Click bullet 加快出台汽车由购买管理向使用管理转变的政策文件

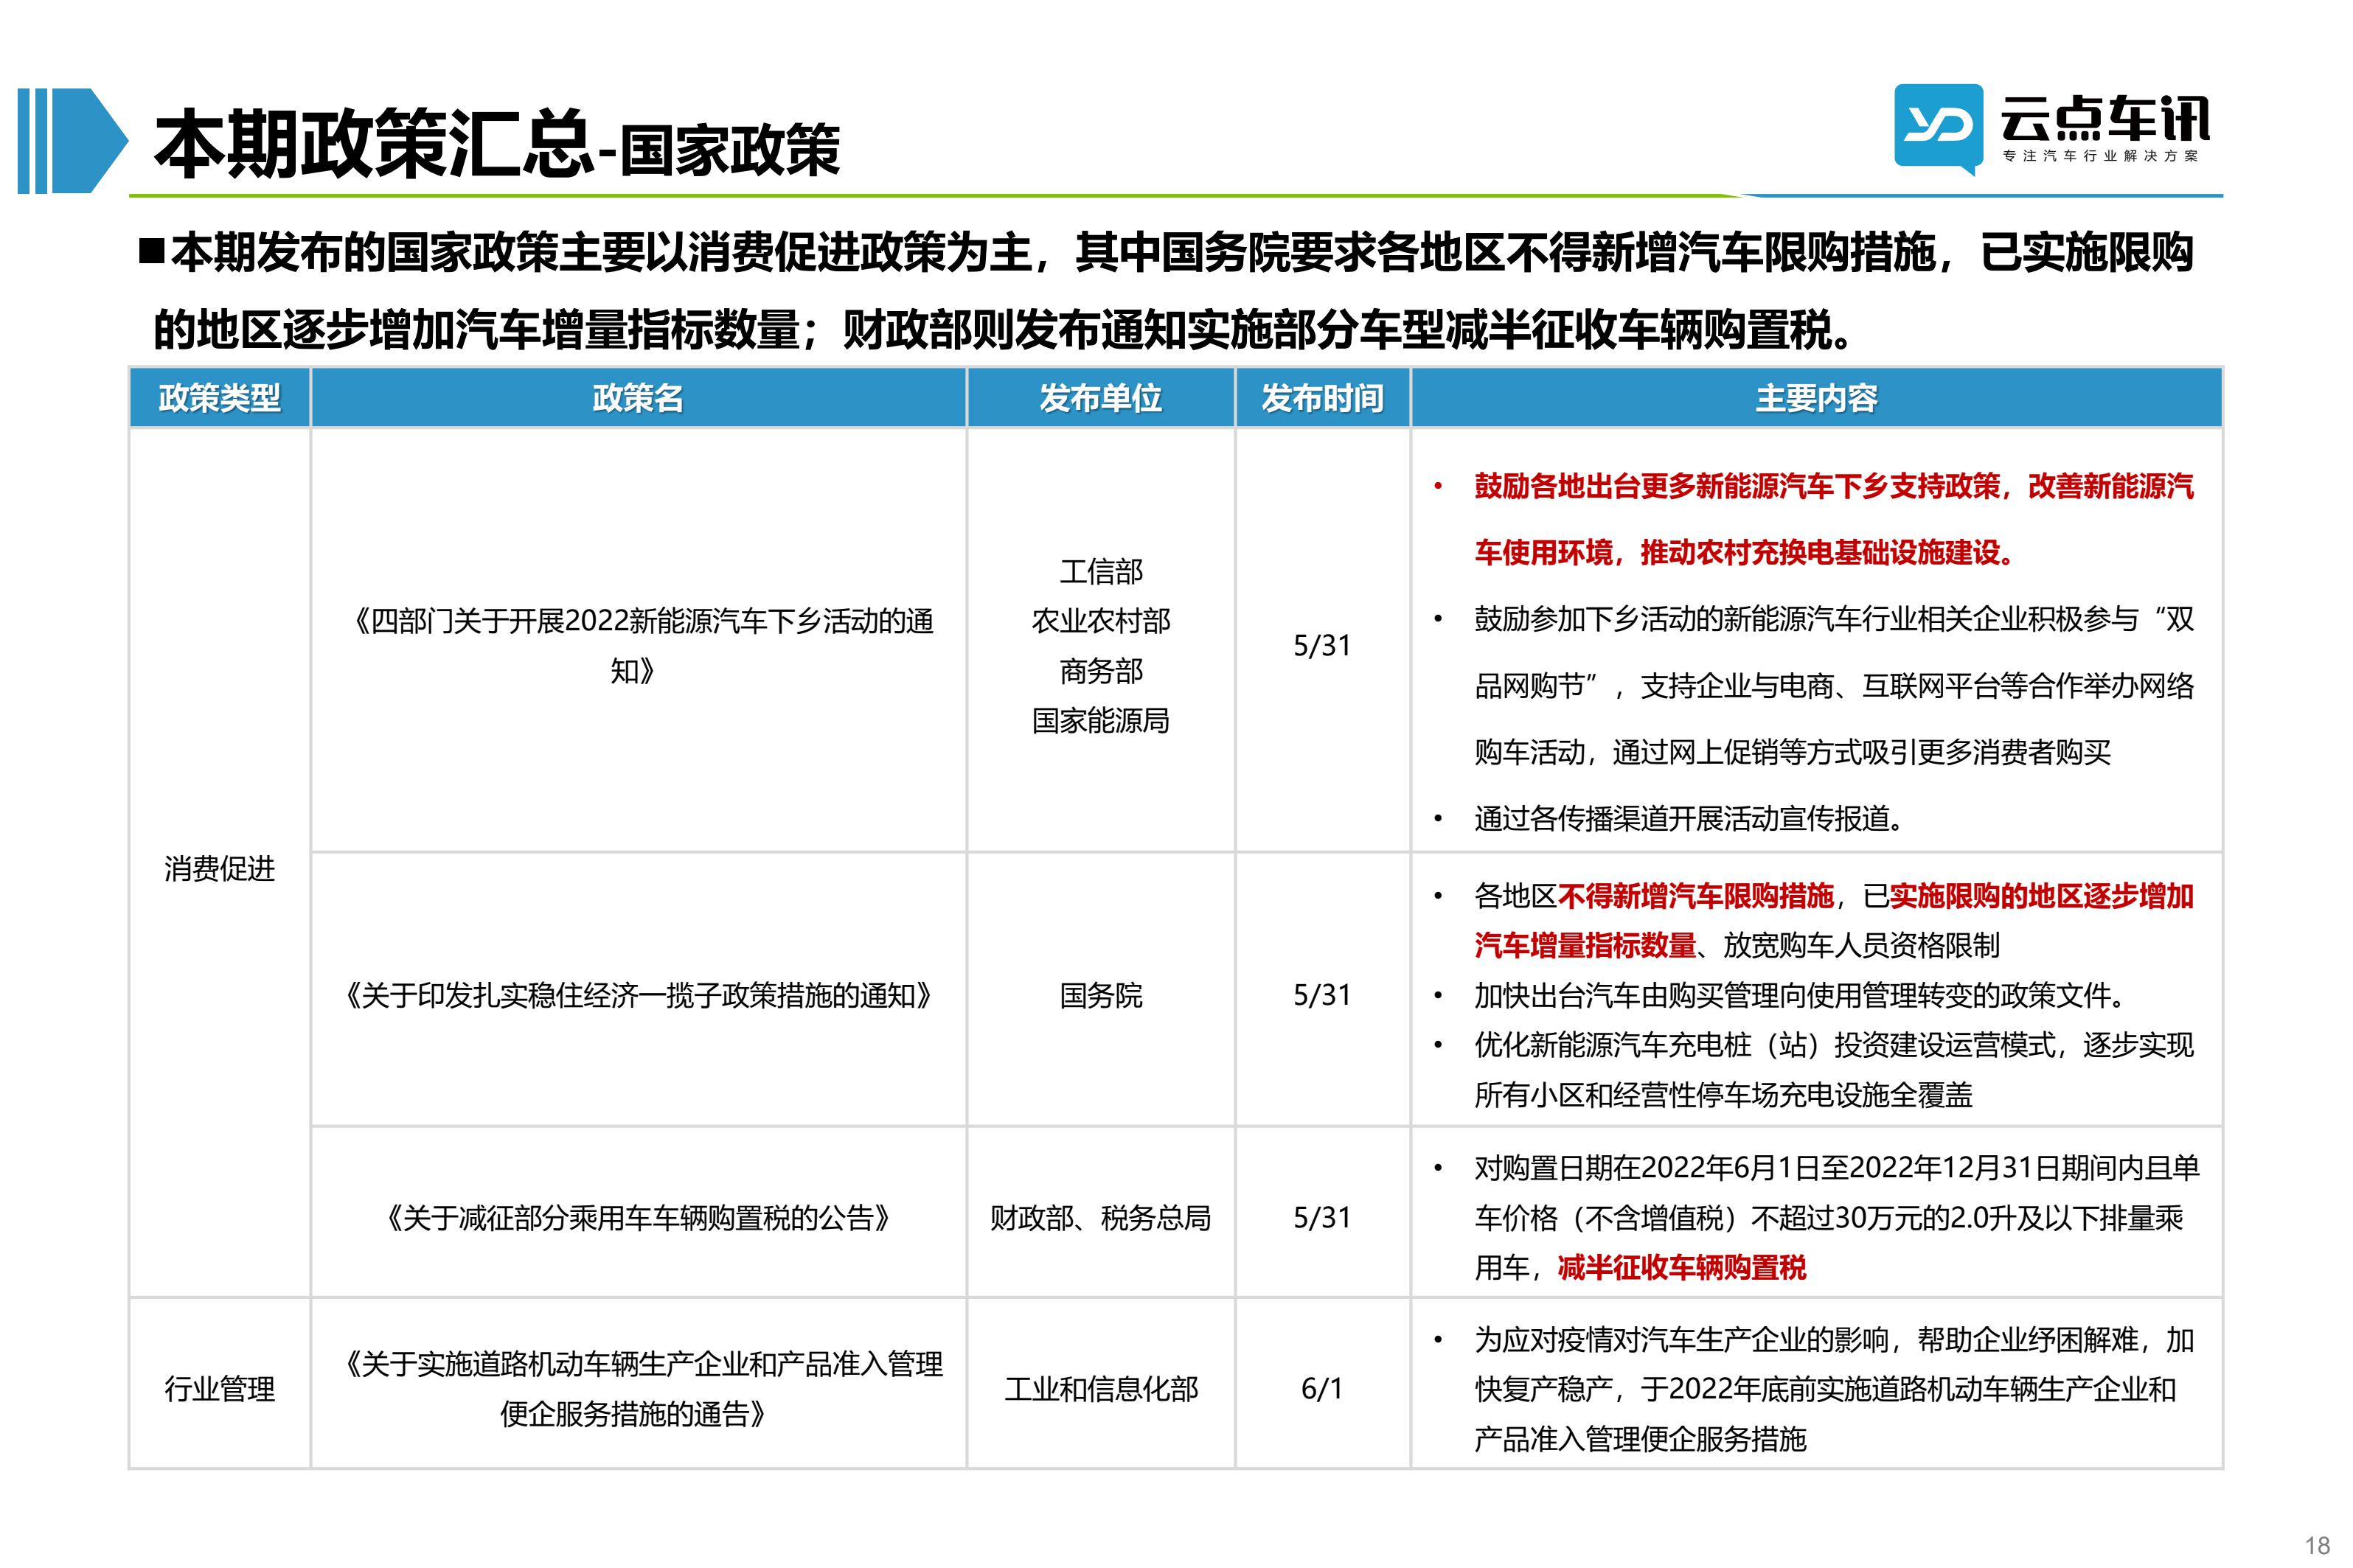pyautogui.click(x=1800, y=995)
